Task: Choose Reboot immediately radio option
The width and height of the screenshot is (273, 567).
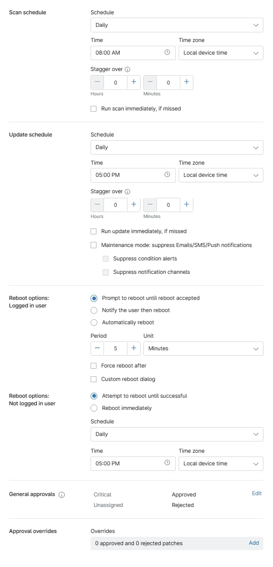Action: tap(94, 408)
